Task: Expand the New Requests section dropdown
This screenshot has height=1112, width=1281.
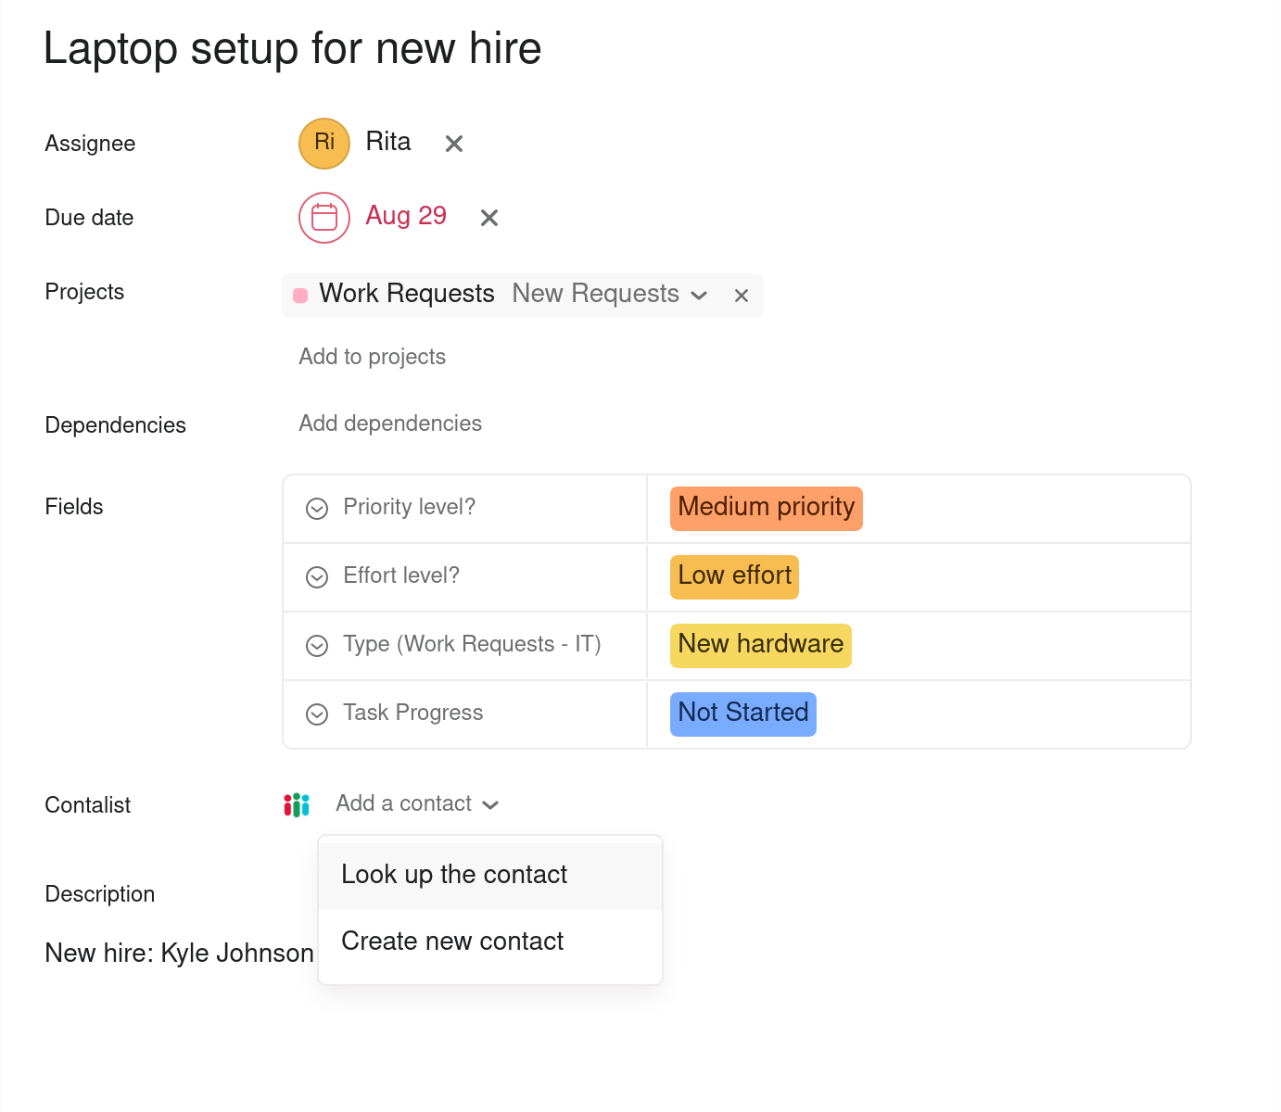Action: [x=699, y=296]
